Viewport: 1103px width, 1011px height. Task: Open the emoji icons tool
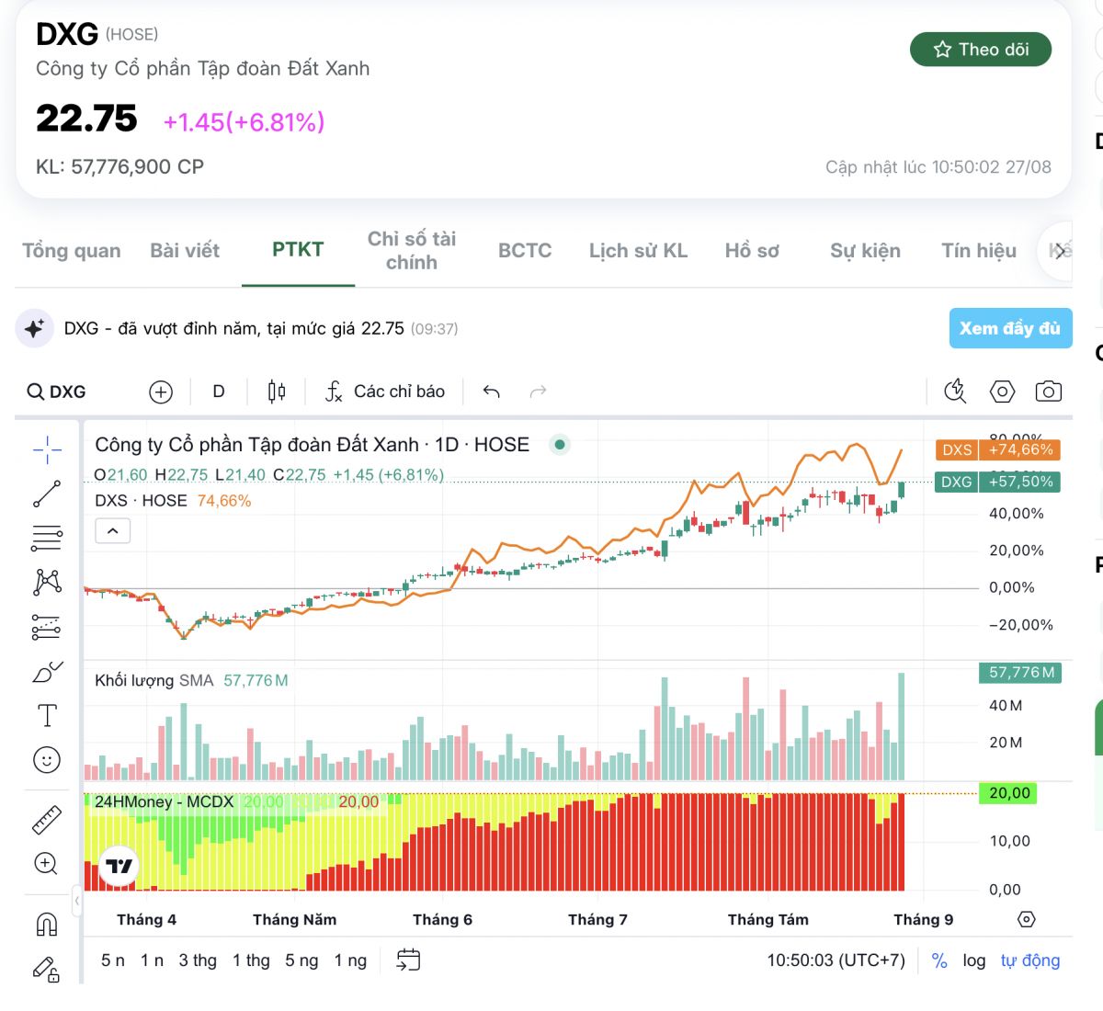[47, 759]
